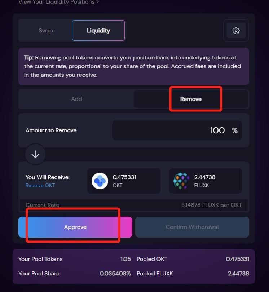269x292 pixels.
Task: Switch to the Swap tab
Action: click(x=46, y=31)
